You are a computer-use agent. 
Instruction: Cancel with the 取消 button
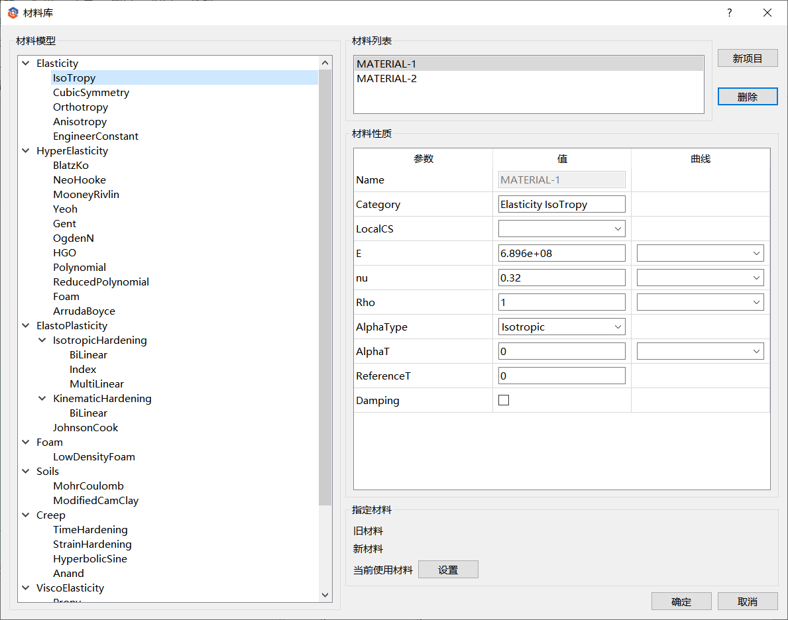[748, 601]
